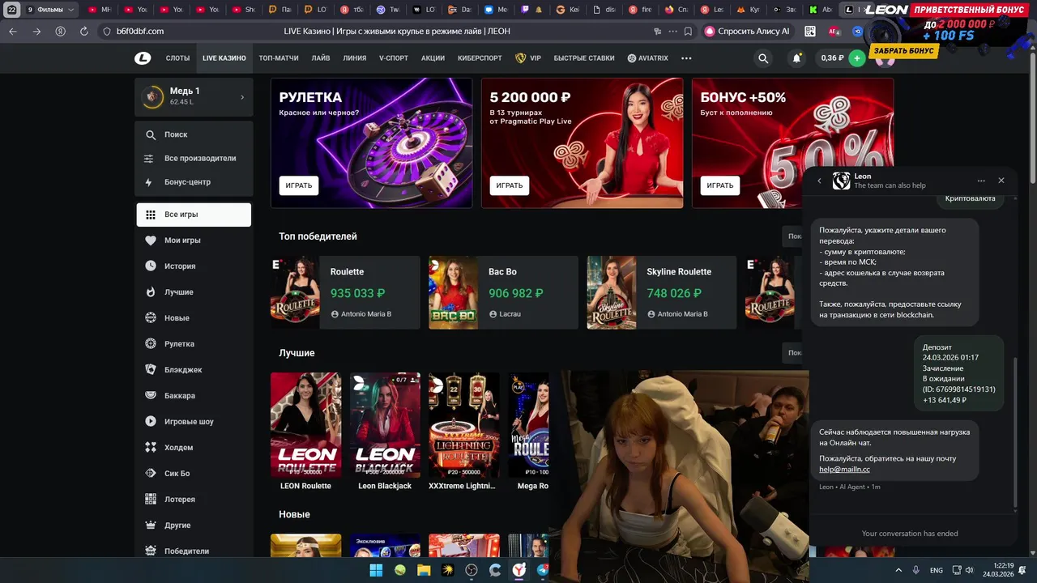Screen dimensions: 1037x583
Task: Expand the Медь 1 level card chevron
Action: tap(242, 97)
